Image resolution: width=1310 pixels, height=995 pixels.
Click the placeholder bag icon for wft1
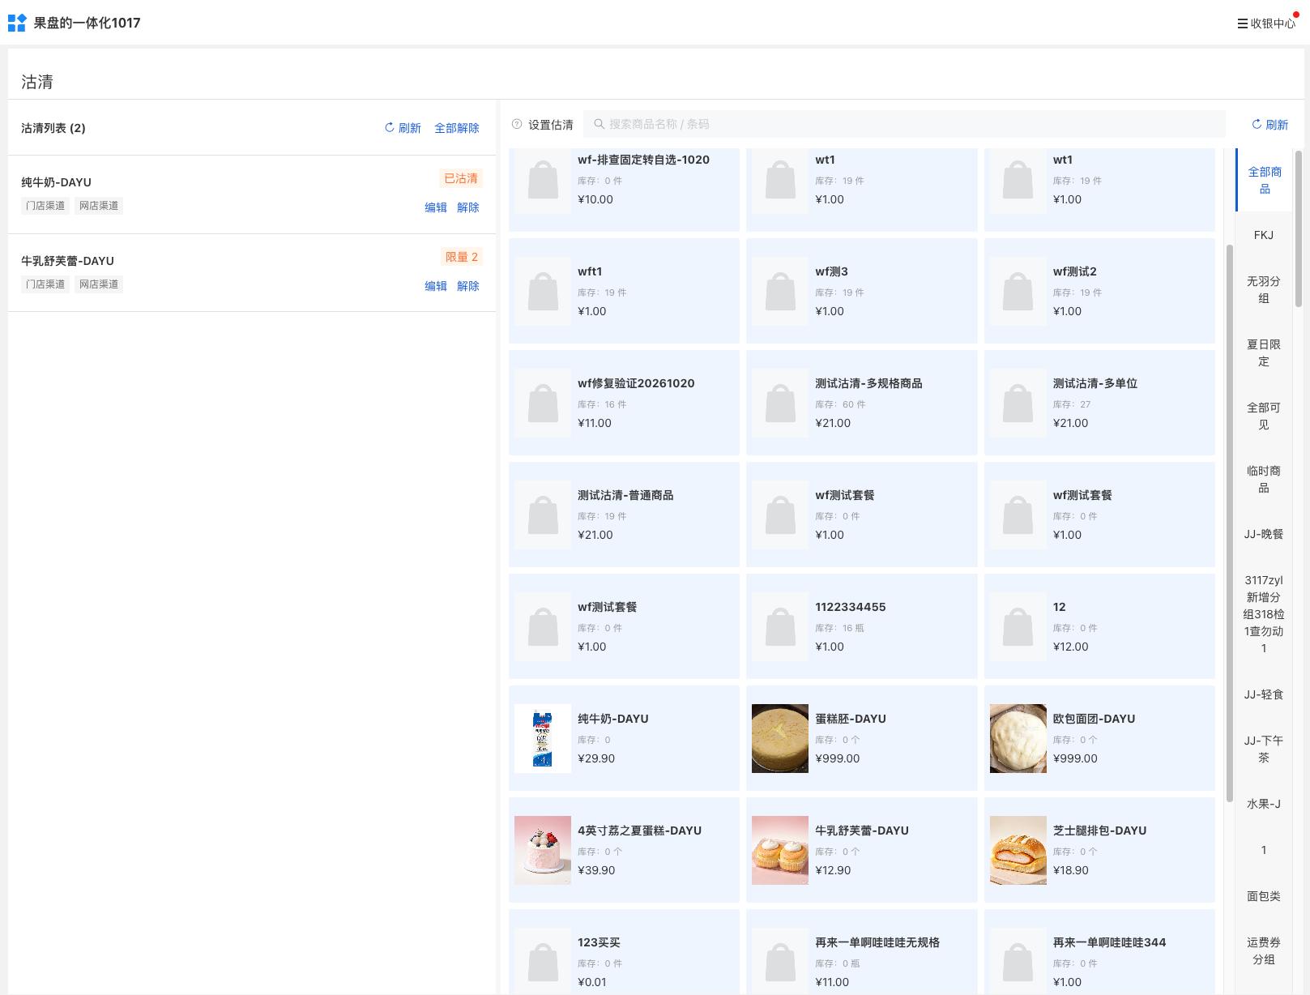543,291
